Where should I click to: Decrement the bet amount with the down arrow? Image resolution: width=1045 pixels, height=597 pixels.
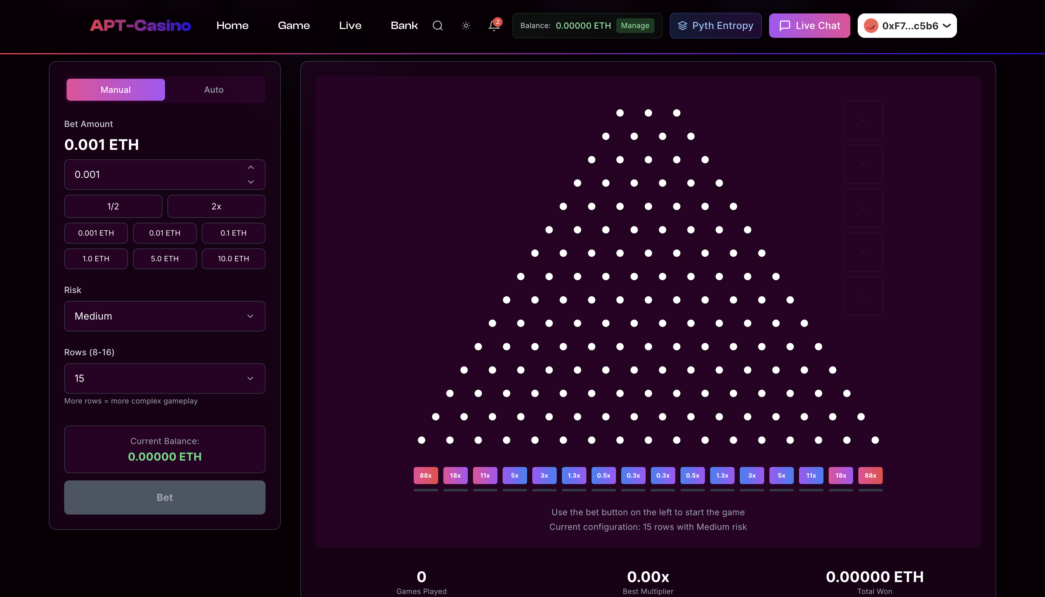click(x=251, y=182)
